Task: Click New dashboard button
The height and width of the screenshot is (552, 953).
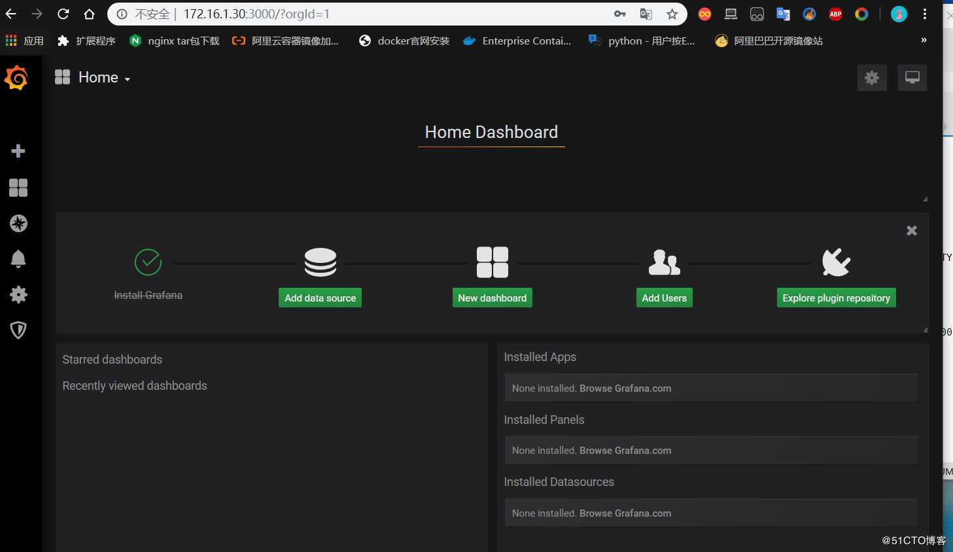Action: pyautogui.click(x=493, y=298)
